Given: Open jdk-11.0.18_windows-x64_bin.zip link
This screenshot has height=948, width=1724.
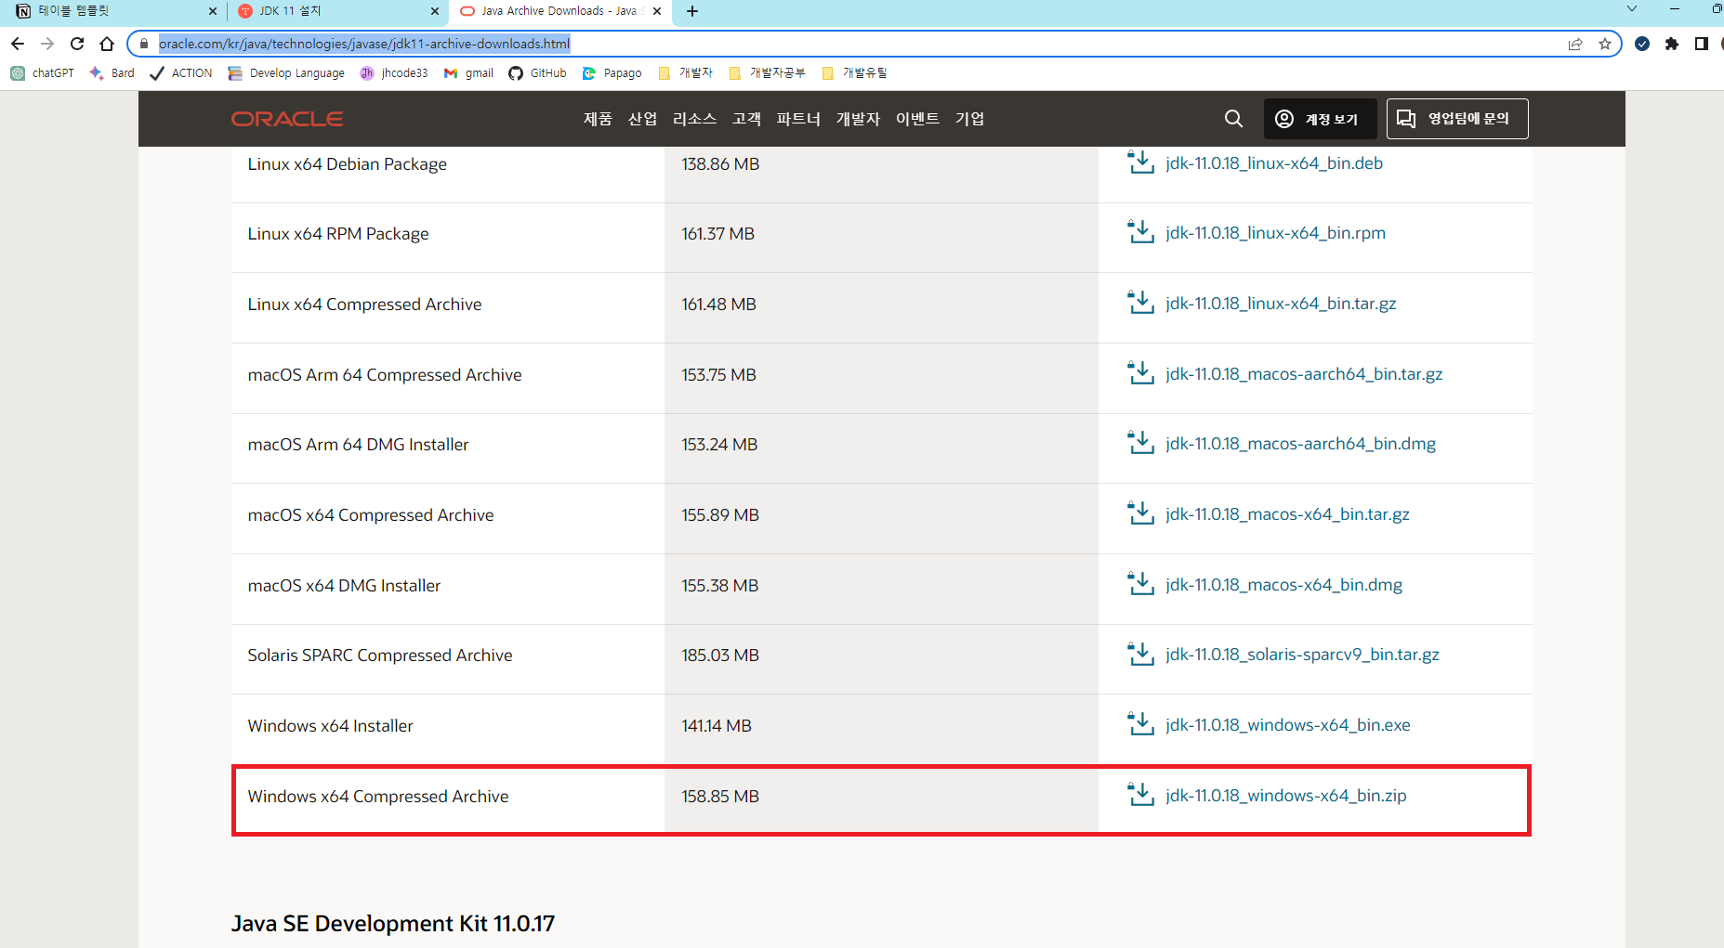Looking at the screenshot, I should [1285, 796].
